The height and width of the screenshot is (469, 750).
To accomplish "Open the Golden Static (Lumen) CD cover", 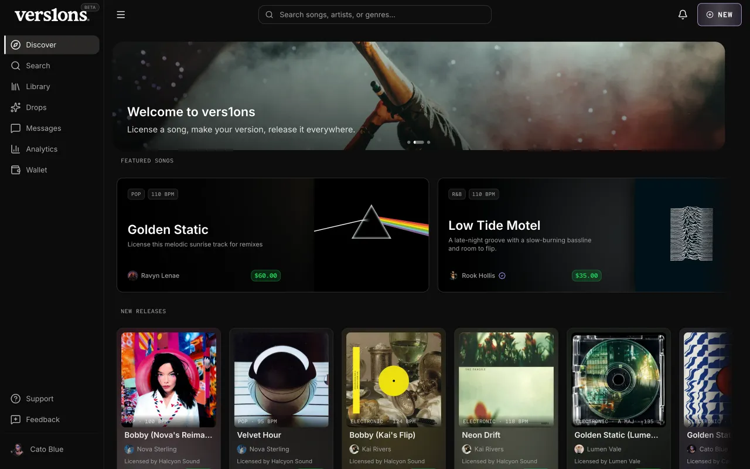I will pyautogui.click(x=619, y=379).
